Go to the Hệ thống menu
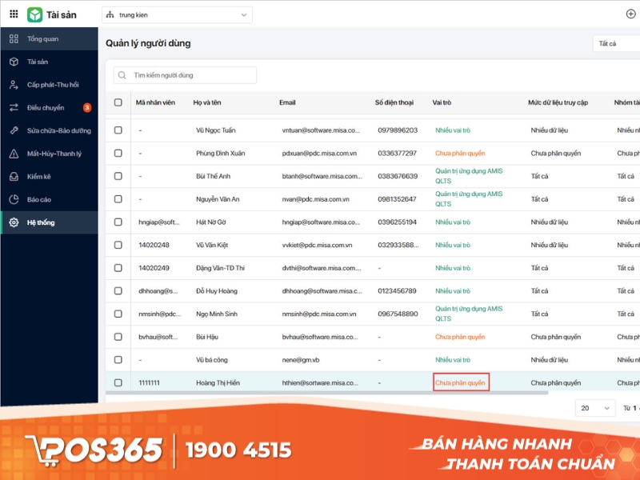This screenshot has height=480, width=640. pyautogui.click(x=41, y=222)
